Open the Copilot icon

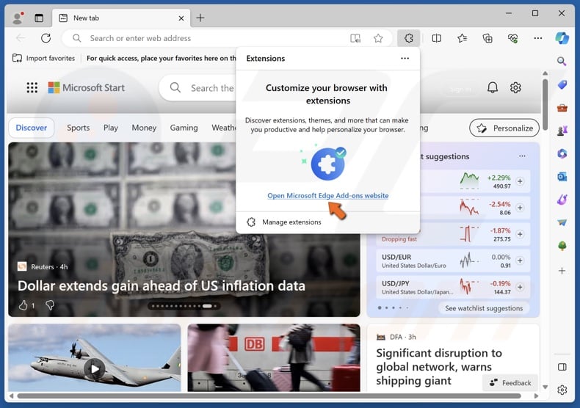coord(562,38)
